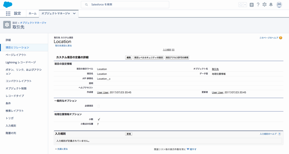
Task: Focus the Salesforce を検索 search field
Action: (x=125, y=5)
